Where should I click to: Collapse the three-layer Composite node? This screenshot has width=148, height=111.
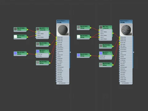pos(111,27)
